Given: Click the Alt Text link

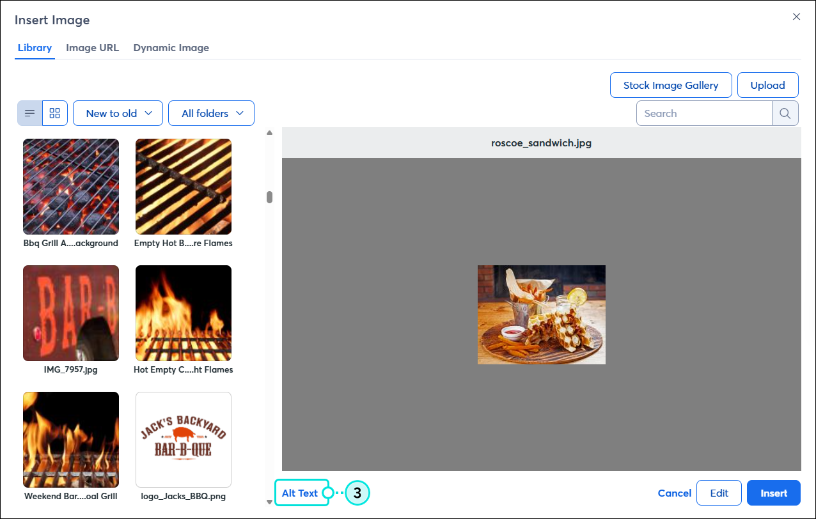Looking at the screenshot, I should tap(300, 493).
